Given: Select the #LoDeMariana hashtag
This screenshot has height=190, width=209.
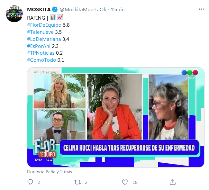Looking at the screenshot, I should point(44,39).
